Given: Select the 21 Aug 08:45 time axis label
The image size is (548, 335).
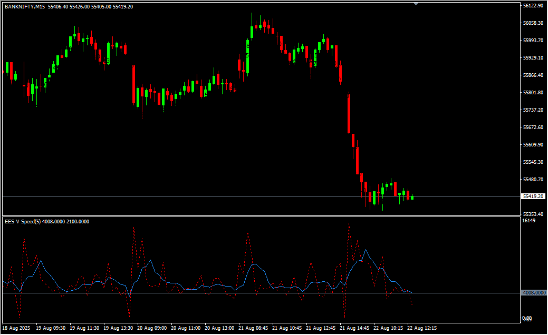Looking at the screenshot, I should [254, 328].
